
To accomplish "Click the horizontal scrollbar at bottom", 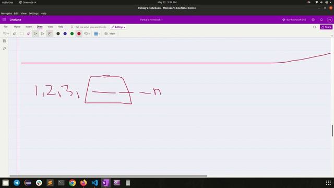I will pos(108,176).
